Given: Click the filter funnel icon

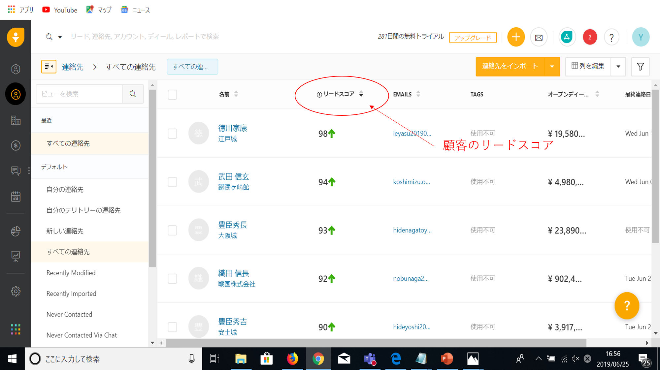Looking at the screenshot, I should (x=640, y=67).
